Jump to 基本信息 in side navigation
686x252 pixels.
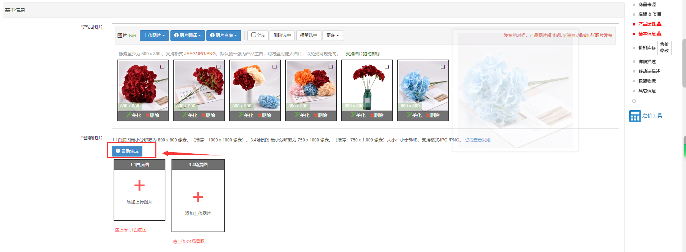click(647, 34)
